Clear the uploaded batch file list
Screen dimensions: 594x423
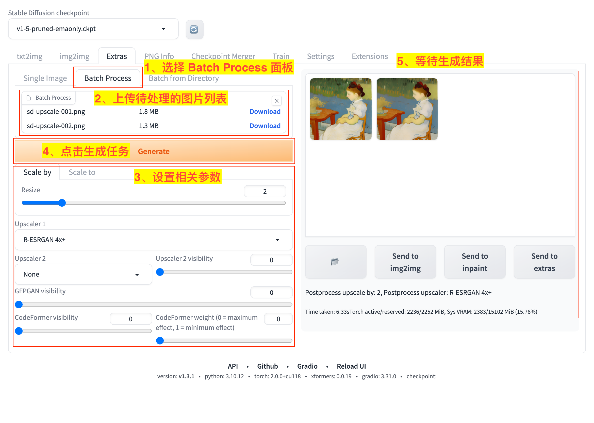pyautogui.click(x=276, y=101)
